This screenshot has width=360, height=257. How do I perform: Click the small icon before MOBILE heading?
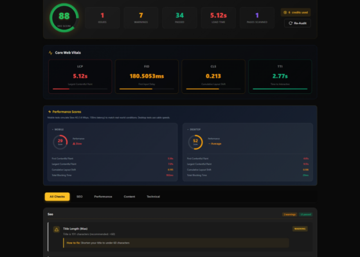tap(53, 129)
